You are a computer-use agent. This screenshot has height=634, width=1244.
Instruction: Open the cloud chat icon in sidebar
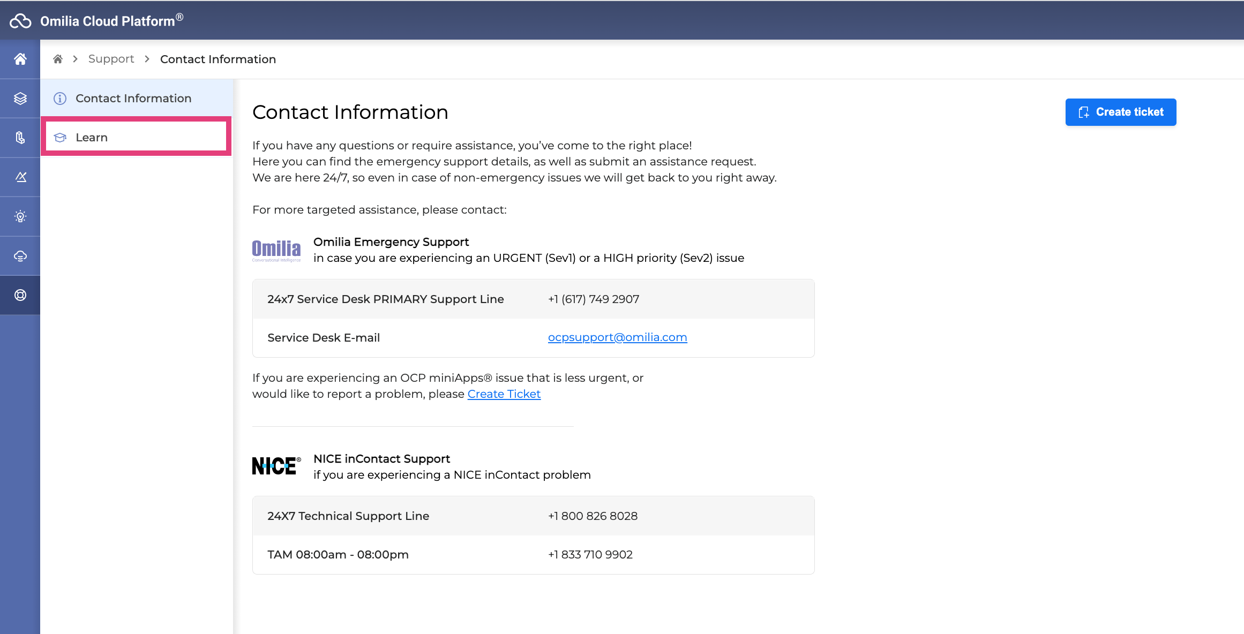(x=20, y=256)
